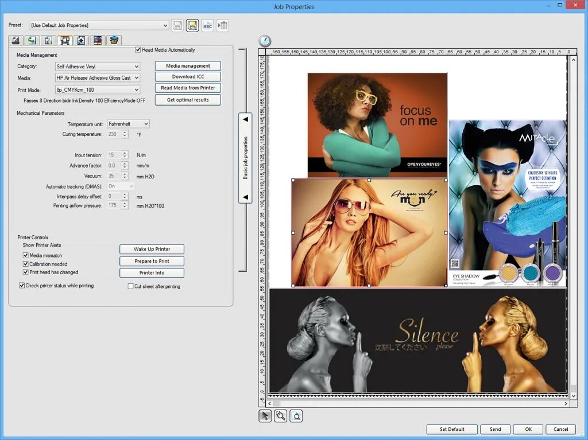Viewport: 588px width, 440px height.
Task: Click the round gauge icon above the ruler
Action: (x=265, y=41)
